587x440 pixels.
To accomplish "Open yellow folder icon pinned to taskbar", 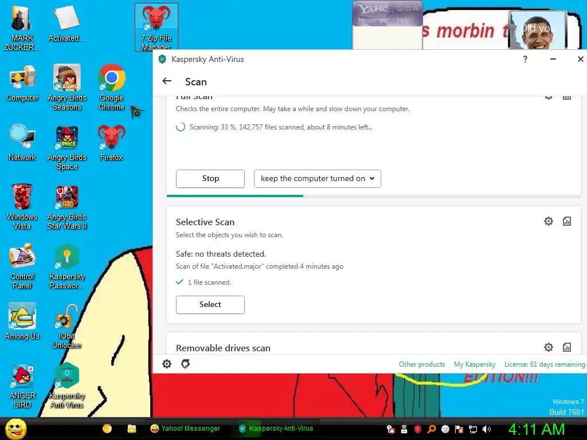I will (131, 429).
